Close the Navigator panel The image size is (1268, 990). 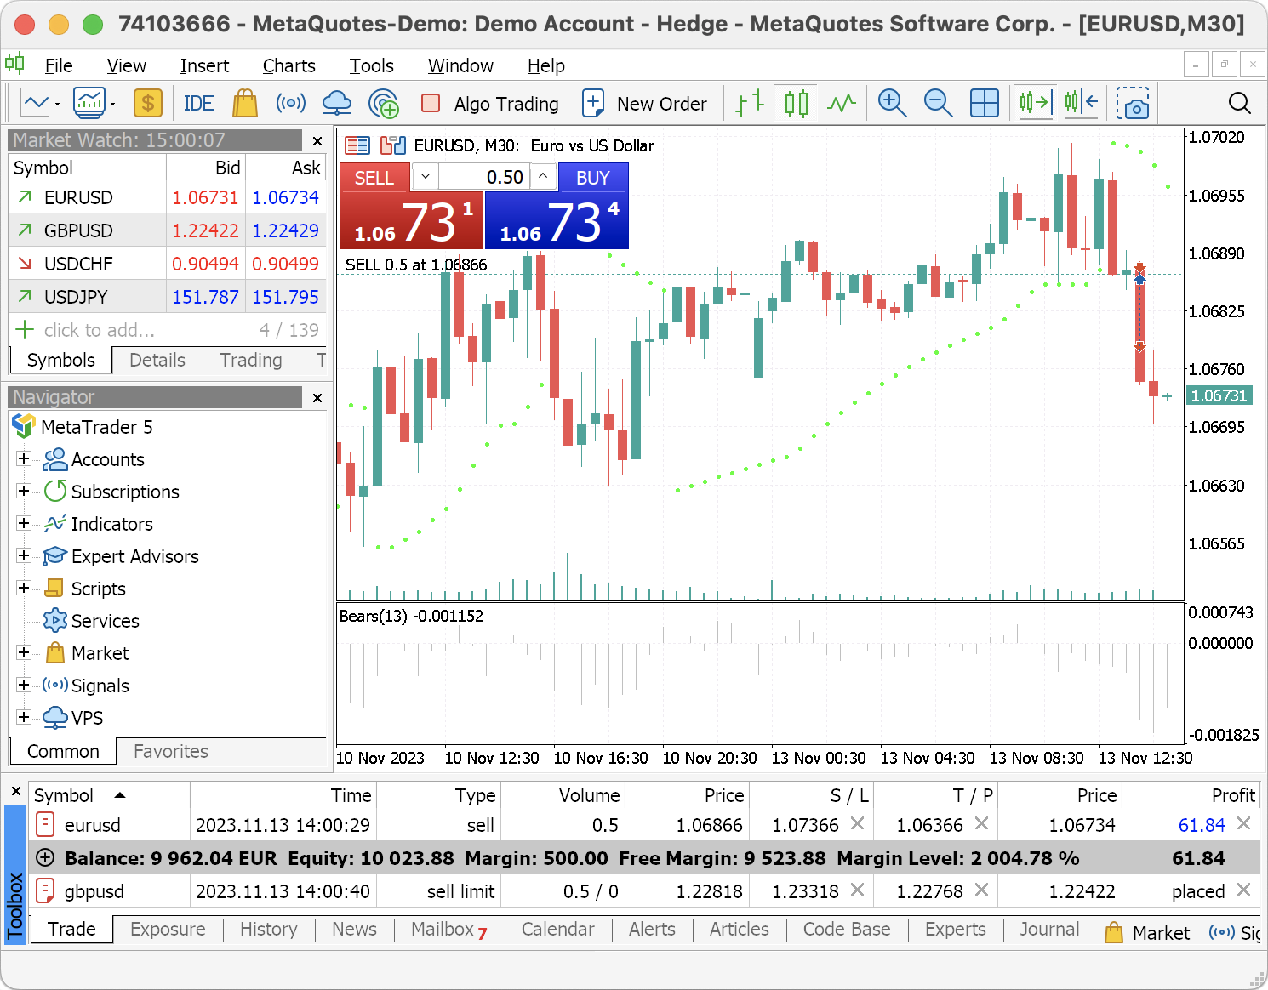[x=317, y=398]
